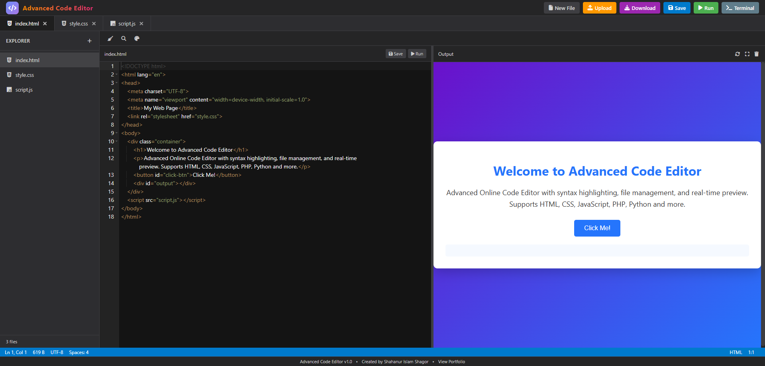Fold the container div at line 10

pos(116,141)
